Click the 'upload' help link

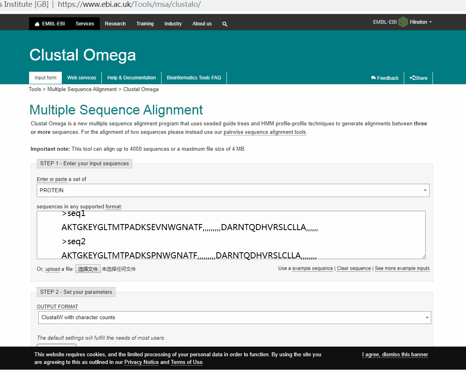[x=52, y=269]
